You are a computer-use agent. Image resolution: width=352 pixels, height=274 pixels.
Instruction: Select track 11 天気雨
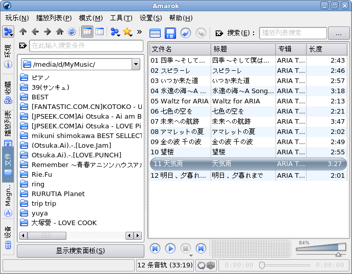[248, 164]
